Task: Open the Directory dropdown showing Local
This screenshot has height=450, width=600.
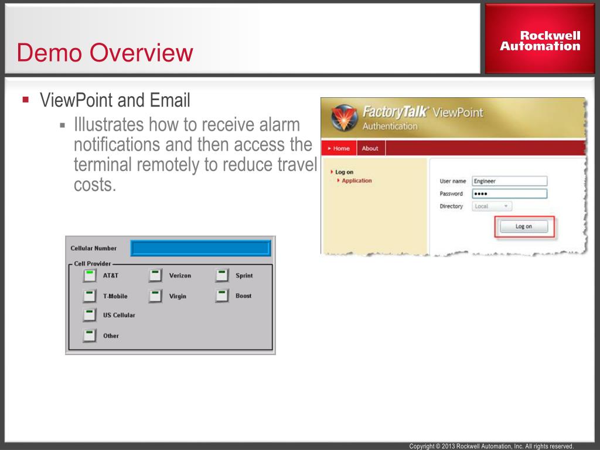Action: [x=492, y=206]
